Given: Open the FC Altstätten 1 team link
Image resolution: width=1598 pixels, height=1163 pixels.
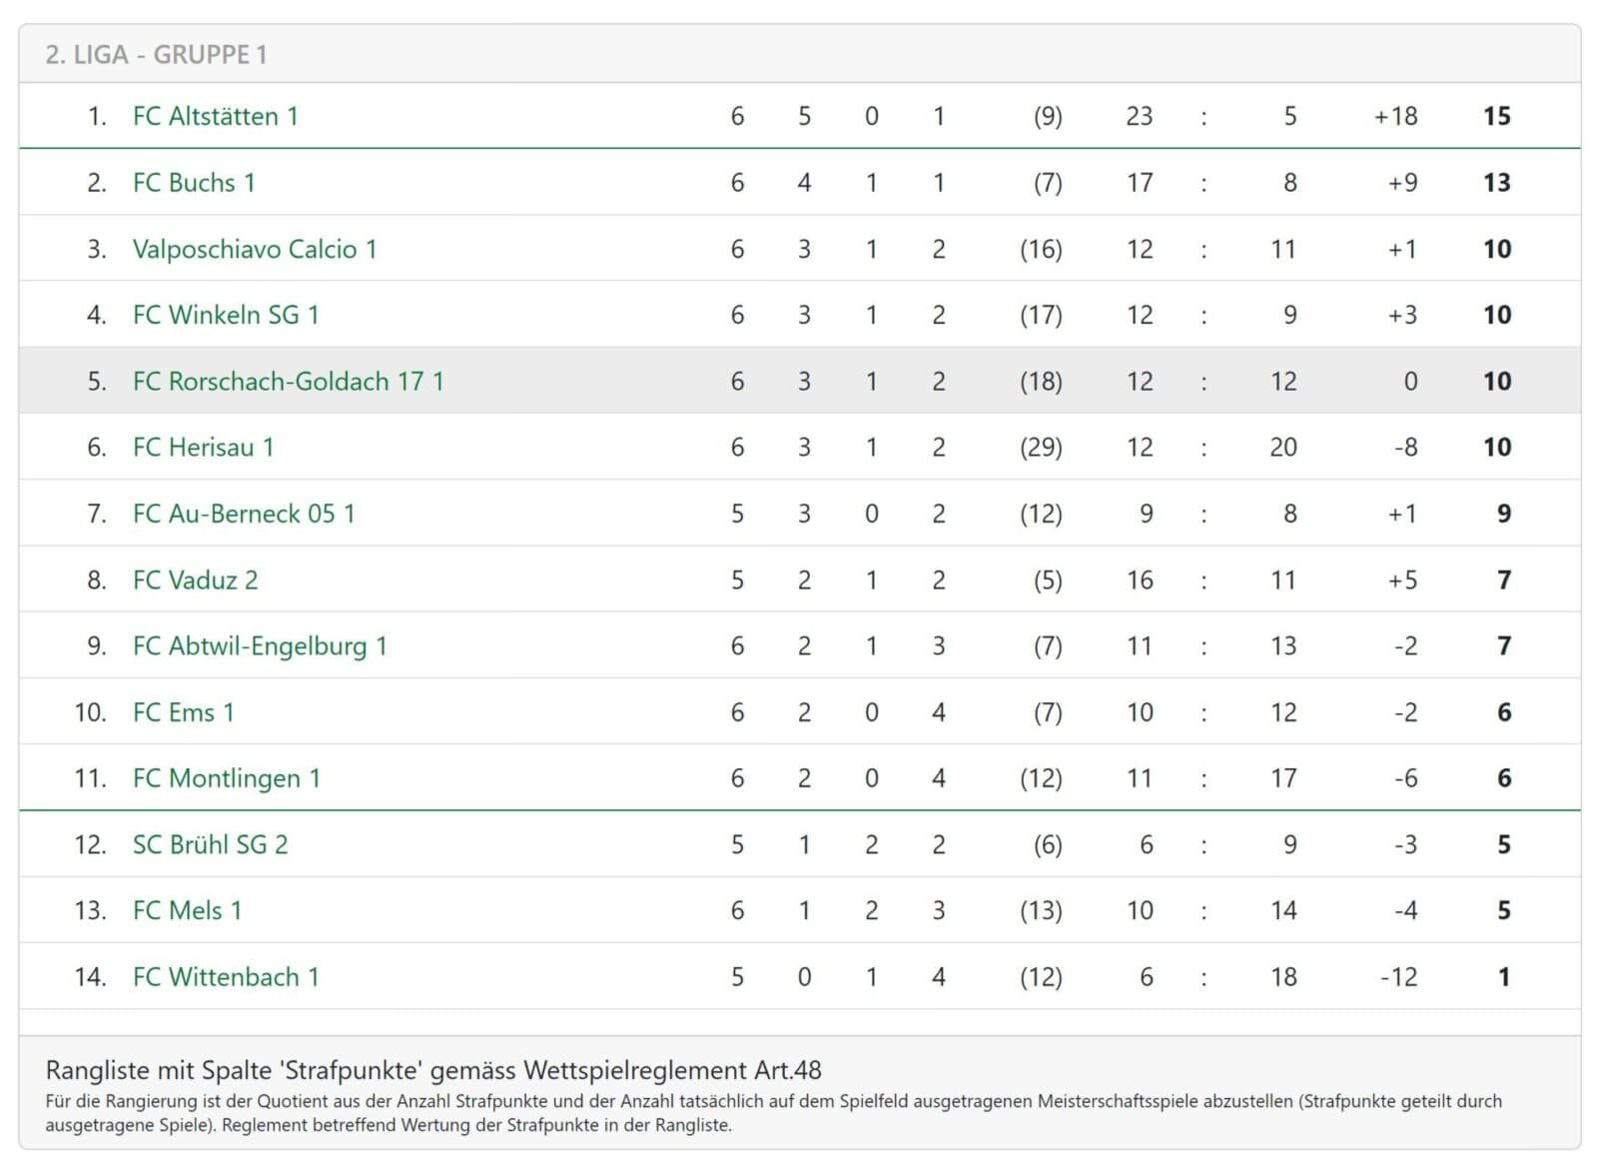Looking at the screenshot, I should tap(215, 116).
